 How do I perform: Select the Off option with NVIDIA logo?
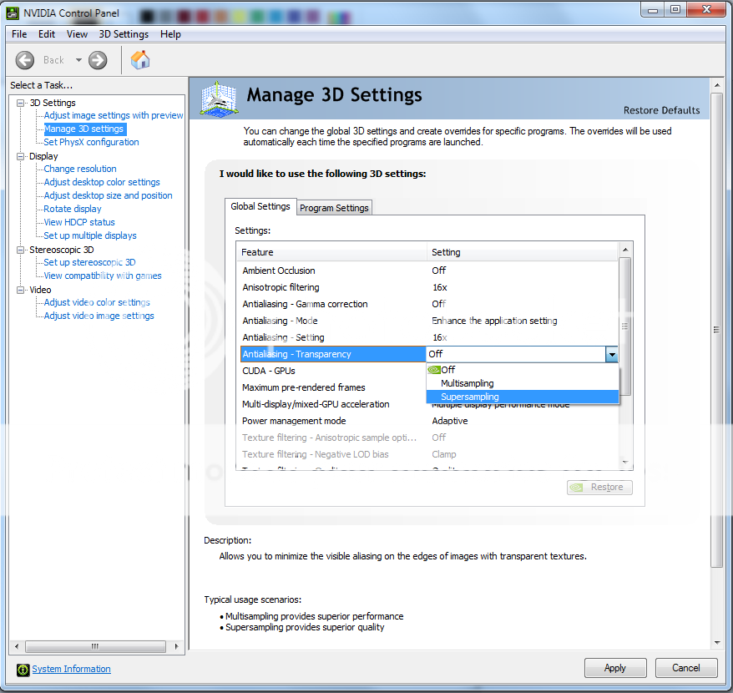click(447, 370)
